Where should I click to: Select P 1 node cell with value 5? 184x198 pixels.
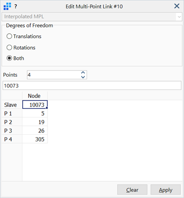[x=35, y=113]
